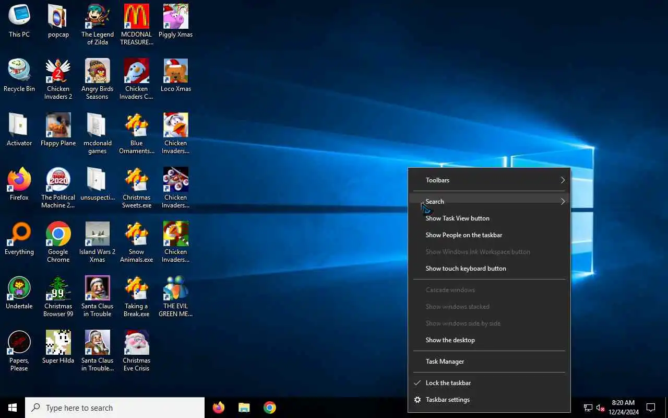The width and height of the screenshot is (668, 418).
Task: Select Christmas Sweets.exe icon
Action: click(137, 188)
